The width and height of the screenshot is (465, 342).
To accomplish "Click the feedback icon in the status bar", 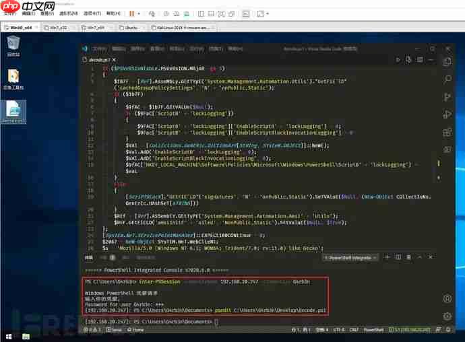I will (x=439, y=330).
